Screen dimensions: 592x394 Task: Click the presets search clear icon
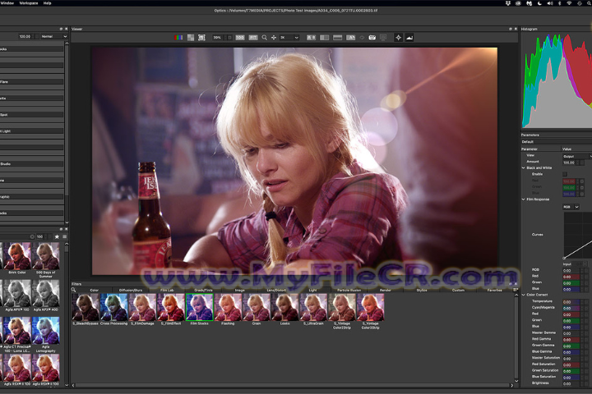[32, 236]
